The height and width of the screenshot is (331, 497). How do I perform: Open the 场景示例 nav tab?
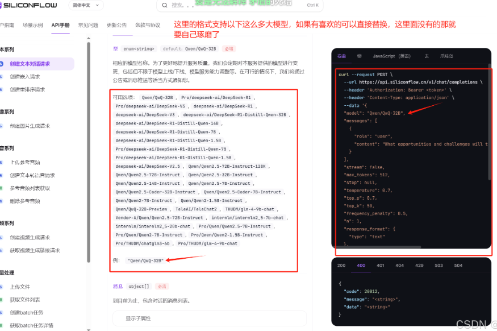32,25
